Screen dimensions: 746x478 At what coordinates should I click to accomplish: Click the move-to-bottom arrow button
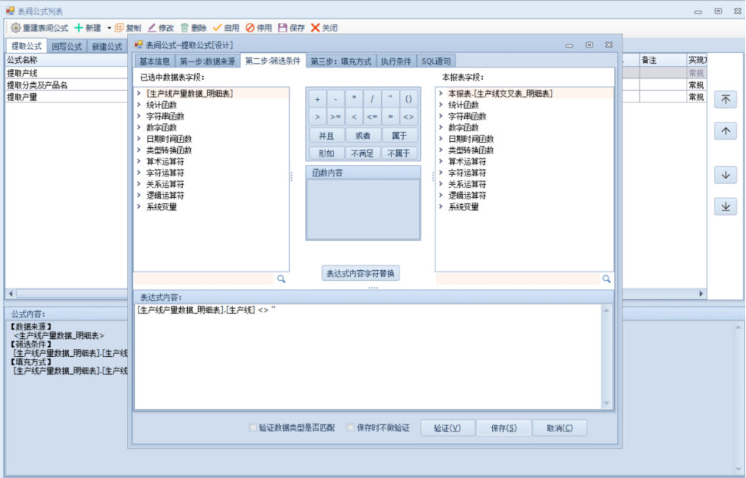tap(725, 206)
